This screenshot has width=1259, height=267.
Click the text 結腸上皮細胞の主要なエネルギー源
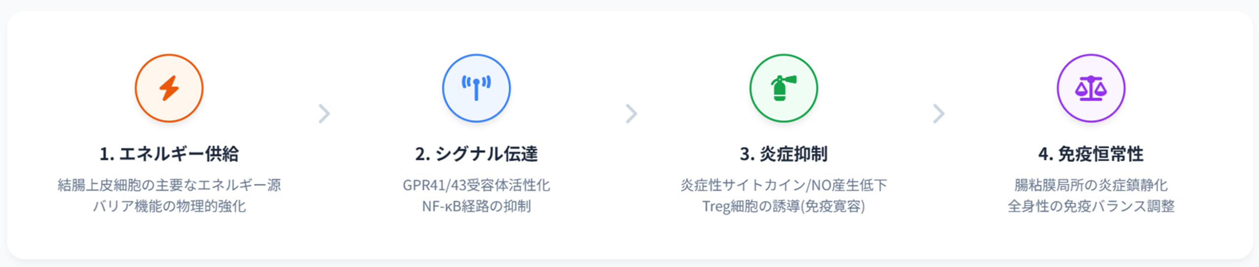(x=169, y=185)
